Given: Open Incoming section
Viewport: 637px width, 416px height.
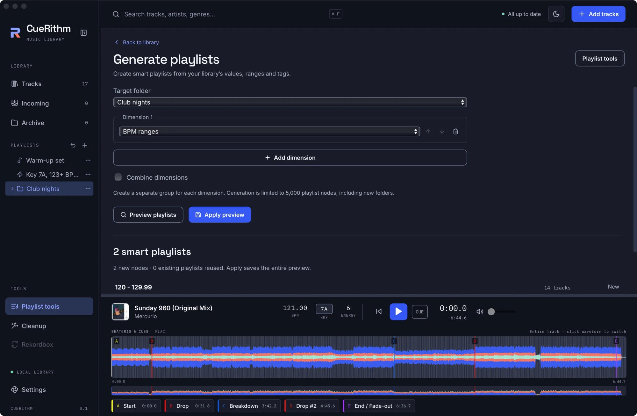Looking at the screenshot, I should pyautogui.click(x=49, y=103).
